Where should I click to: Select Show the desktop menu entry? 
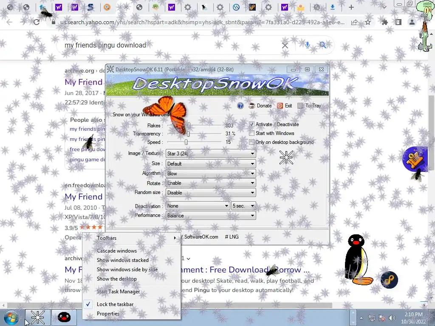[x=132, y=279]
